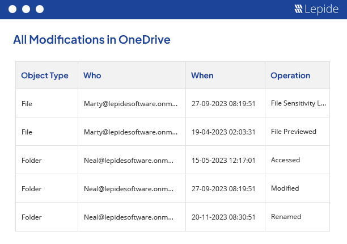Click the All Modifications in OneDrive title
347x244 pixels.
[x=92, y=40]
